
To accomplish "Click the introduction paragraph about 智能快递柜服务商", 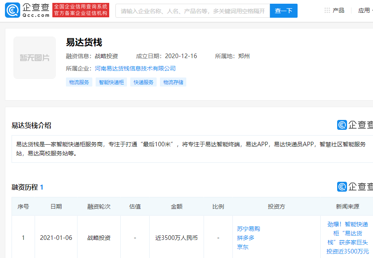I will pyautogui.click(x=191, y=149).
